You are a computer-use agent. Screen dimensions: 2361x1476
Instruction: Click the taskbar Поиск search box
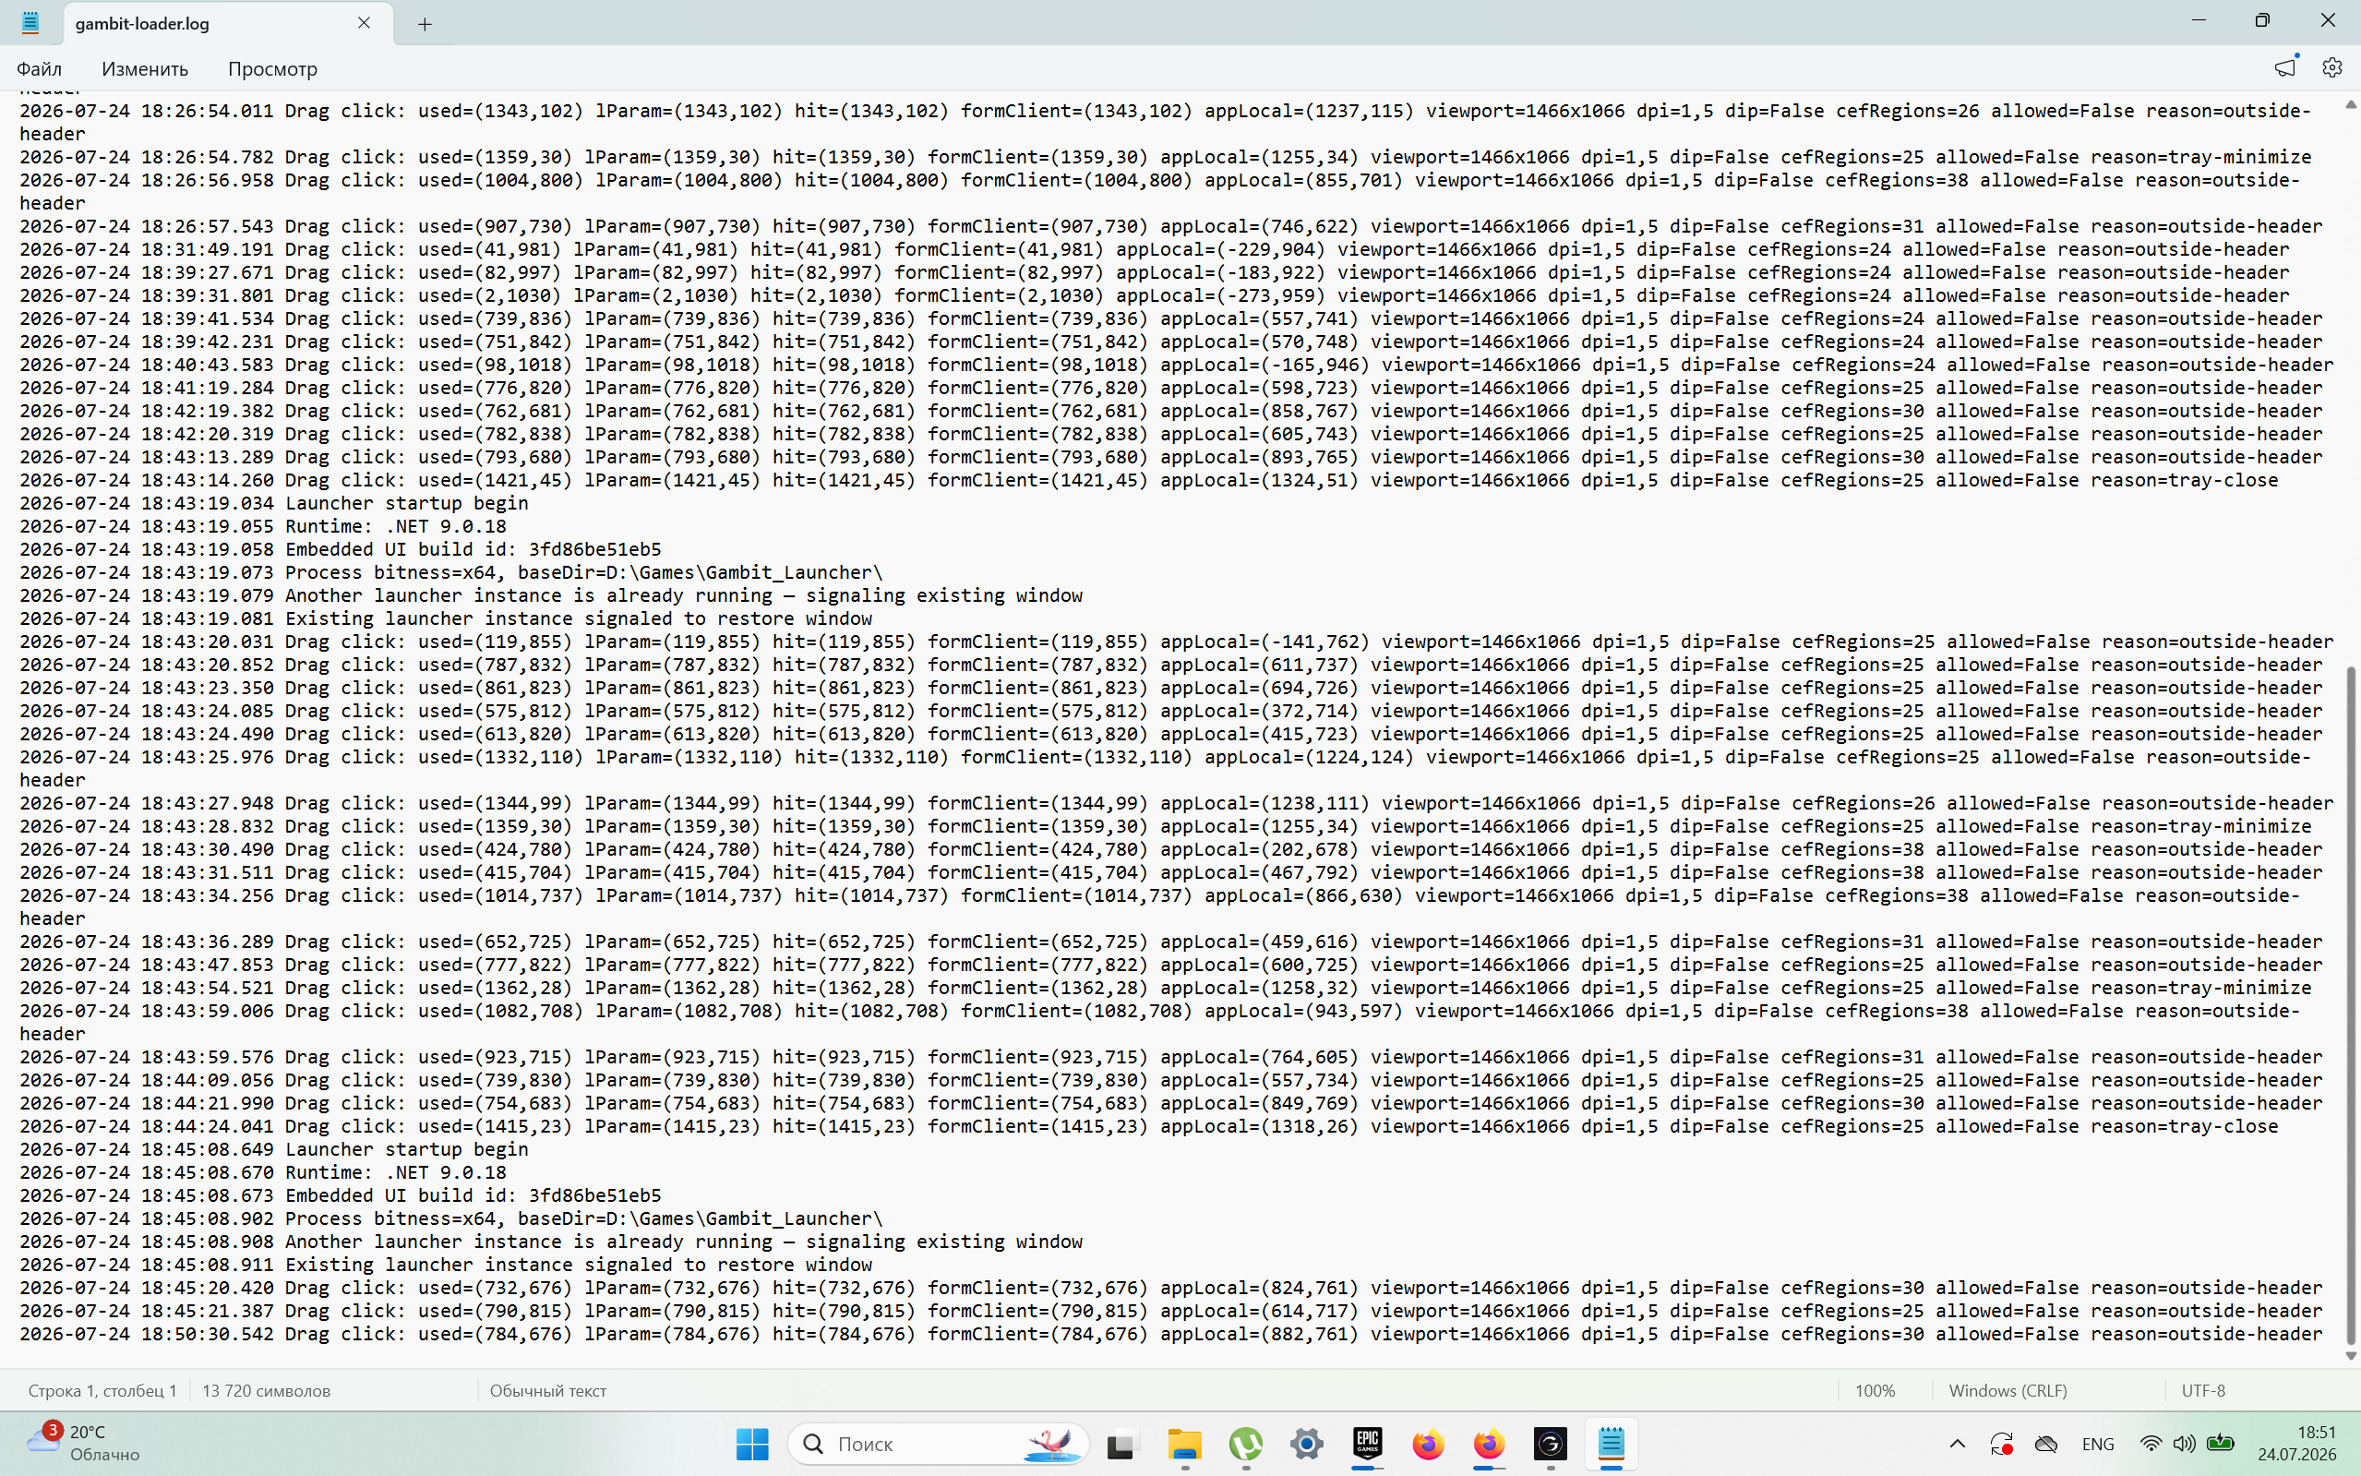click(938, 1443)
